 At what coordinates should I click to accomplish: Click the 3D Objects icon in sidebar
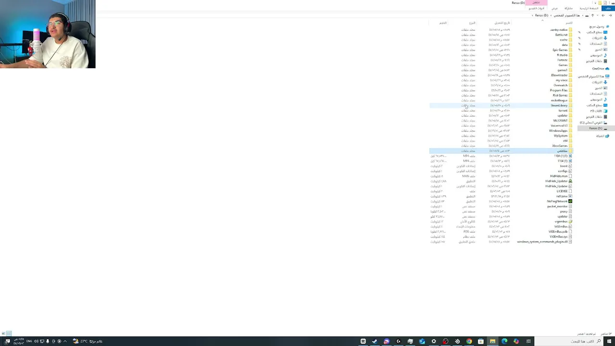pyautogui.click(x=605, y=111)
